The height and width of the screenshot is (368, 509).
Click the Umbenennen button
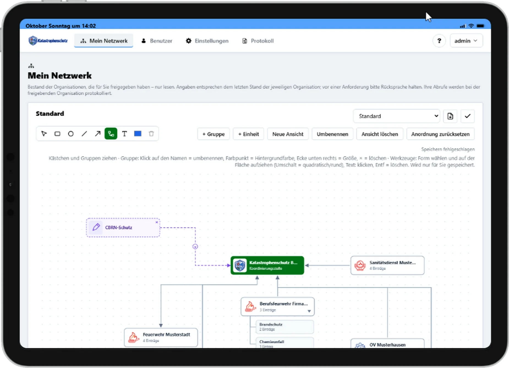332,134
